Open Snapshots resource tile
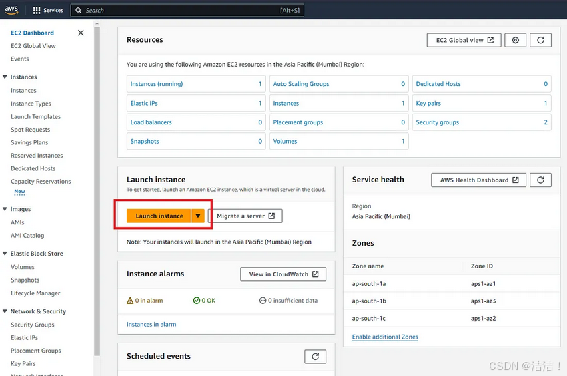Screen dimensions: 567x376 [196, 141]
